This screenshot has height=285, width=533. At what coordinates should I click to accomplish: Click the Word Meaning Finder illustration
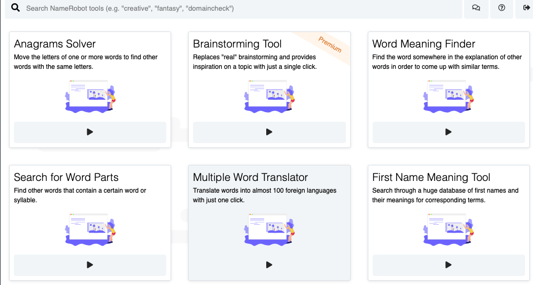tap(448, 96)
